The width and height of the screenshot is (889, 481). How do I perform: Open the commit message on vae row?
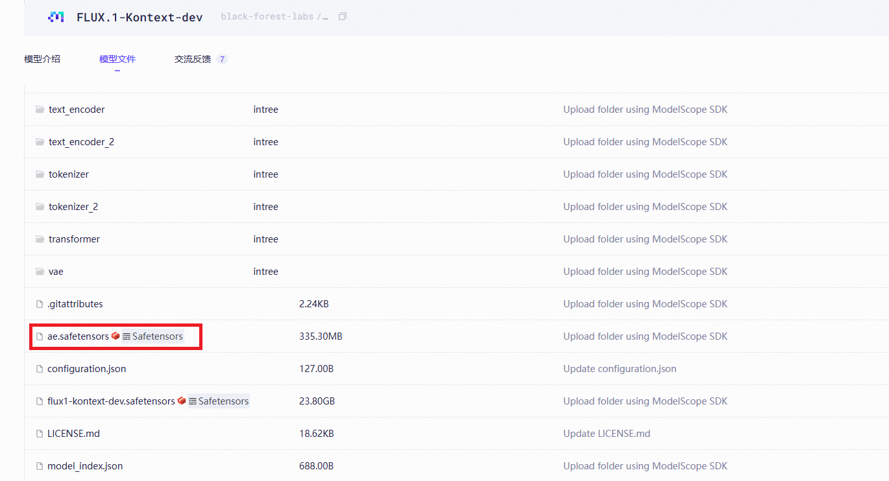point(645,272)
